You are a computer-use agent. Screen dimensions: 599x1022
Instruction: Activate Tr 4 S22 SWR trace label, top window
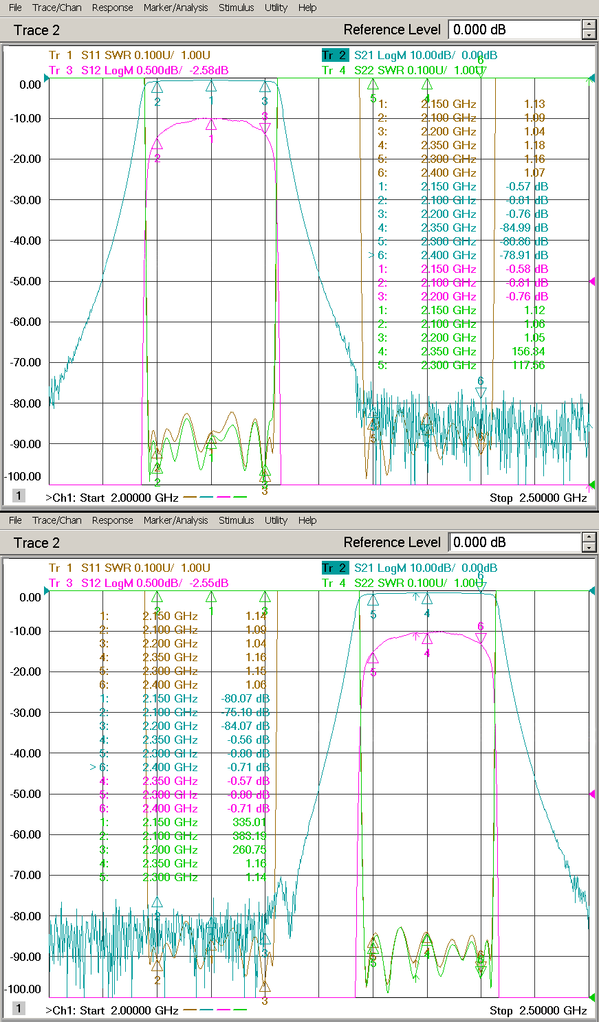(402, 70)
